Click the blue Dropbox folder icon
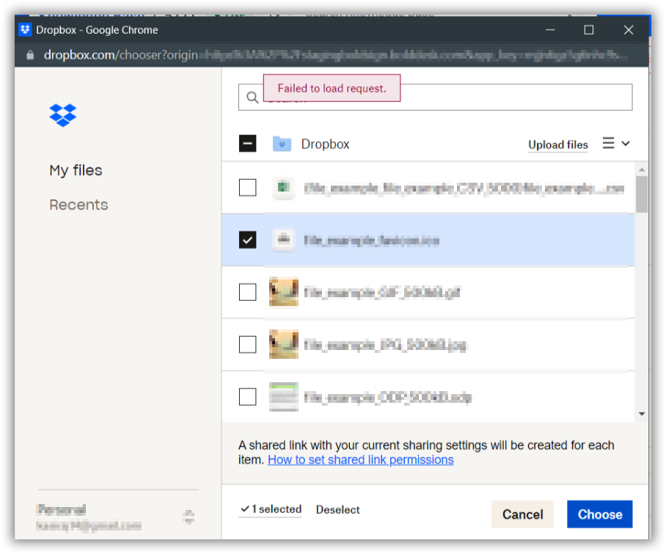 (284, 144)
